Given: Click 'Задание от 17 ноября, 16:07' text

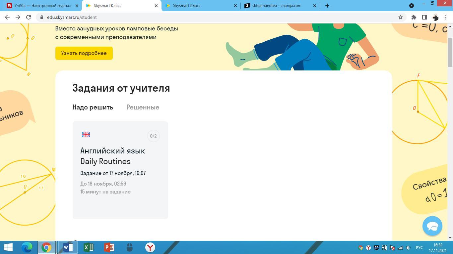Looking at the screenshot, I should click(113, 173).
